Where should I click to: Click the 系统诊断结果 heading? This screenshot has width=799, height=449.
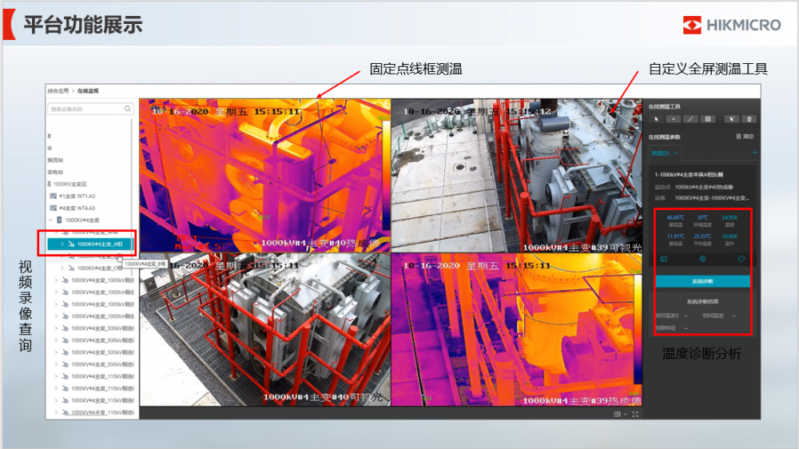[702, 302]
